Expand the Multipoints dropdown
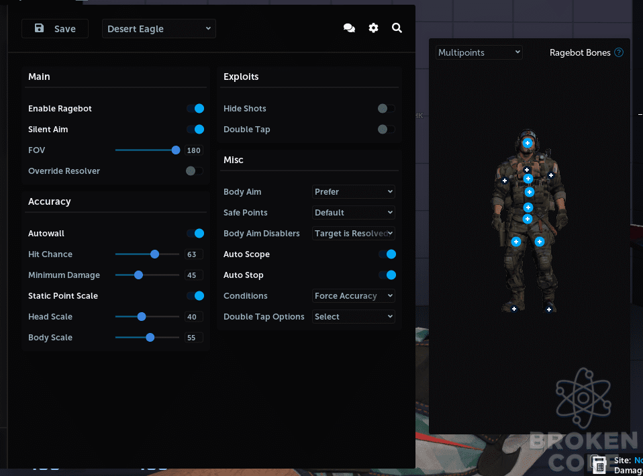This screenshot has height=476, width=643. tap(479, 52)
